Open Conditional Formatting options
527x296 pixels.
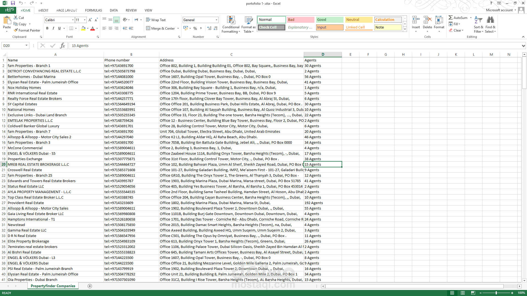coord(231,24)
